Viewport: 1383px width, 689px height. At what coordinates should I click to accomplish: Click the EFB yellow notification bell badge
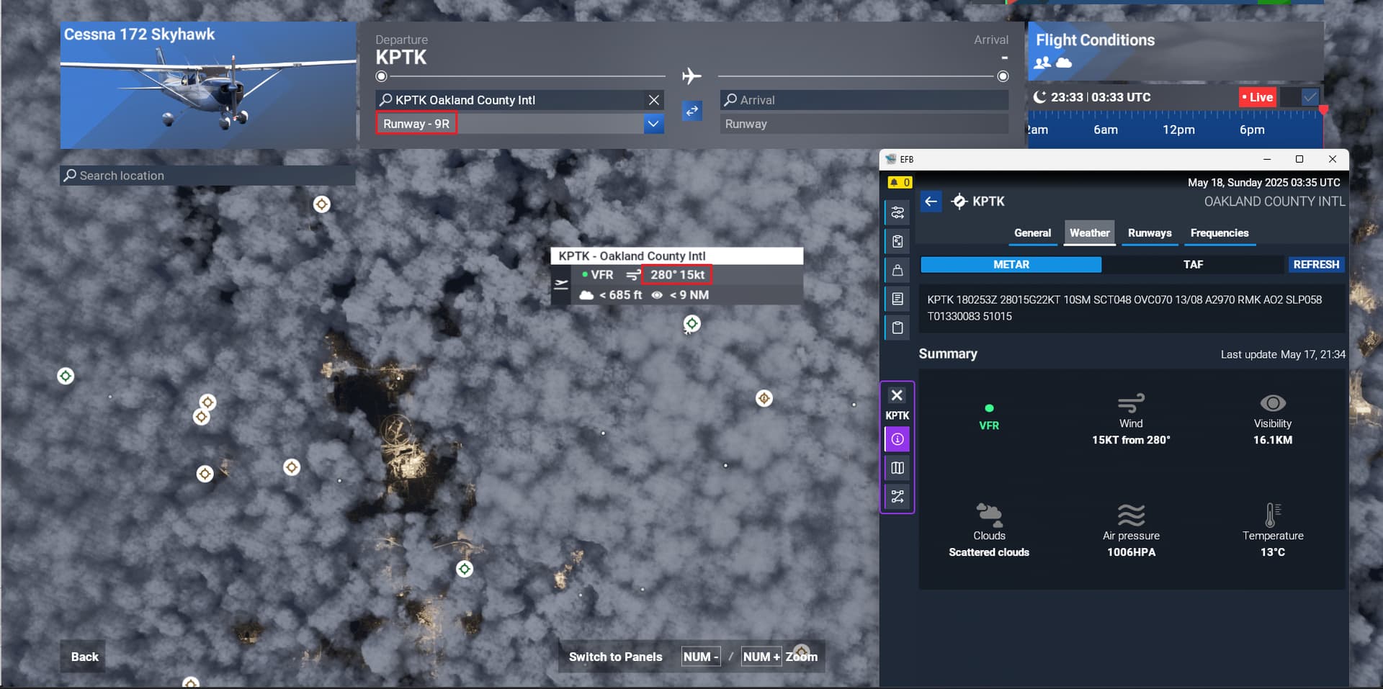pyautogui.click(x=899, y=182)
